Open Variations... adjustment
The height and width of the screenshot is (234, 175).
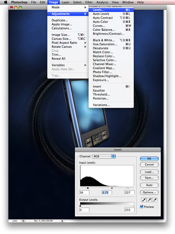[111, 105]
